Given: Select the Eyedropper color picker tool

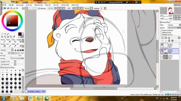Looking at the screenshot, I should click(14, 37).
